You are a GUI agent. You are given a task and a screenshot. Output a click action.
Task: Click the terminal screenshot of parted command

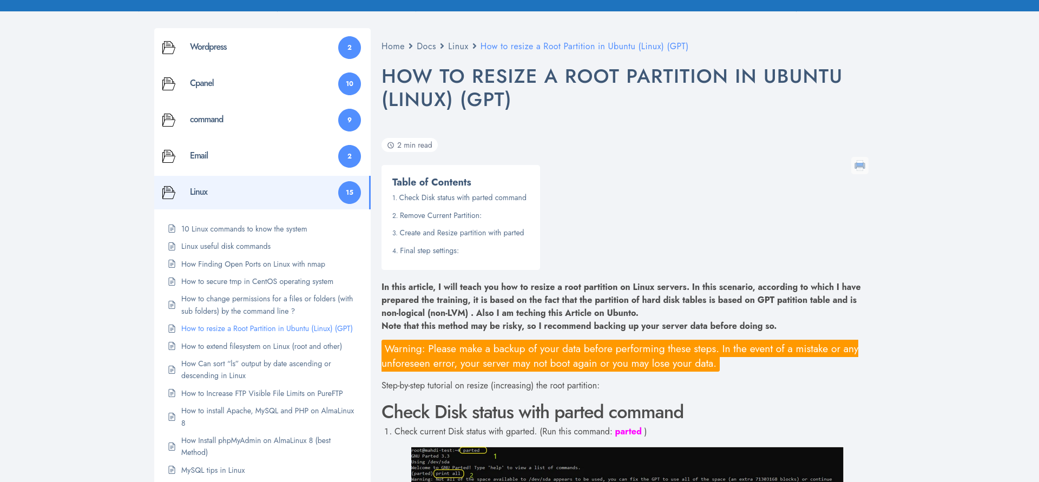627,464
